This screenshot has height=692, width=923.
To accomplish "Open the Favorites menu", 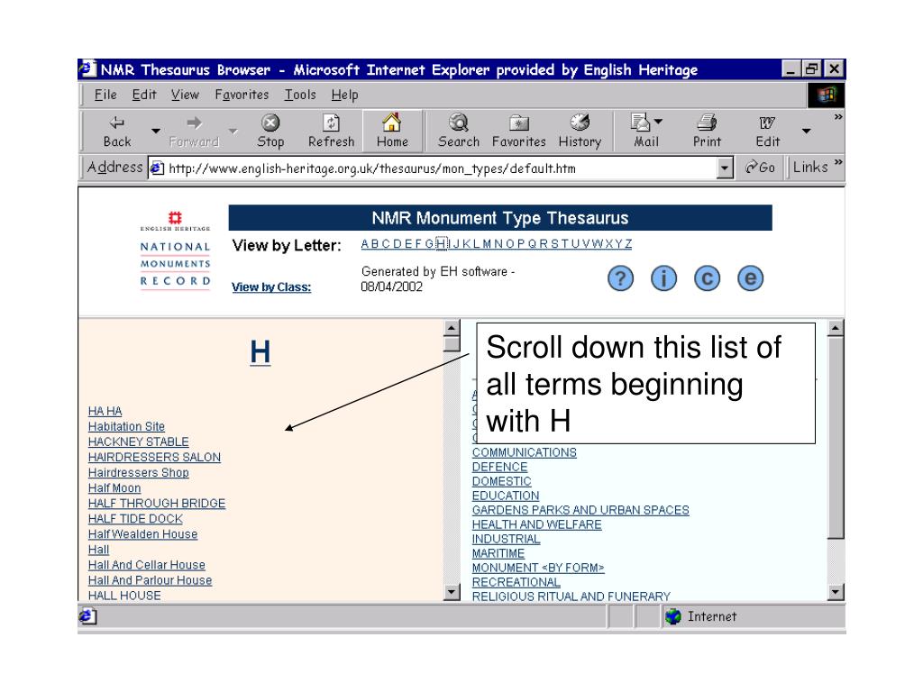I will click(x=242, y=95).
